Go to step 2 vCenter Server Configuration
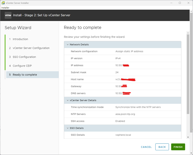This screenshot has width=193, height=155. [x=31, y=48]
